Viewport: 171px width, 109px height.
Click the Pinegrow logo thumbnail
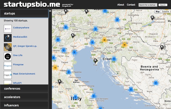pos(8,66)
